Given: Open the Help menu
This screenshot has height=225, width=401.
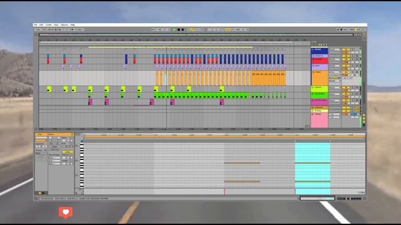Looking at the screenshot, I should click(x=73, y=25).
